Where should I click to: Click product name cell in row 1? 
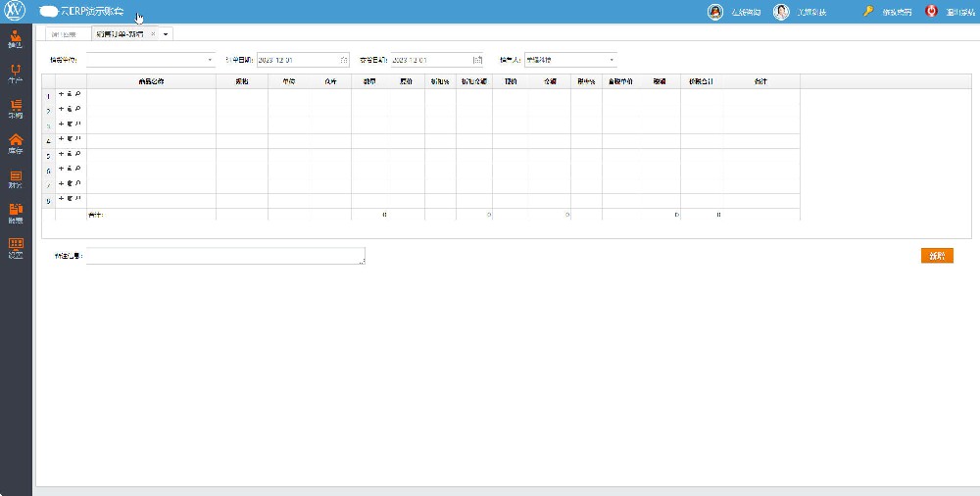point(151,96)
